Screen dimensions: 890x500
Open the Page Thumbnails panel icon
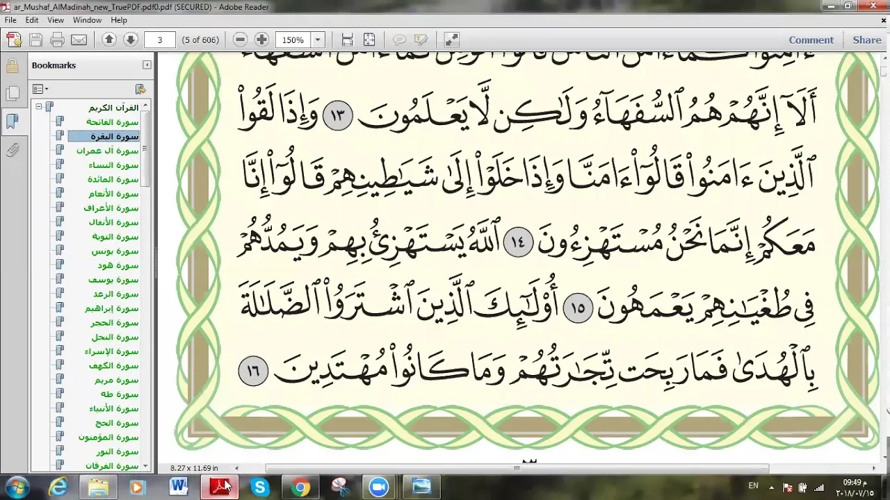(x=12, y=94)
